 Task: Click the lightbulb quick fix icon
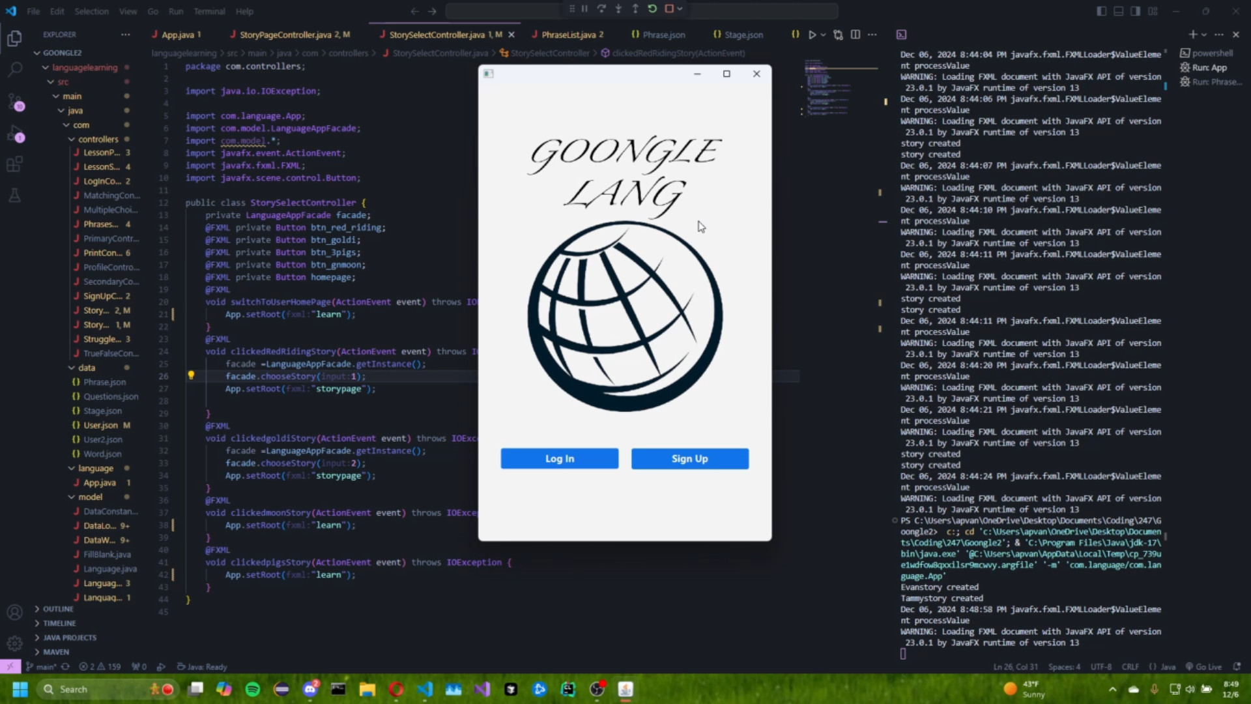pos(191,375)
